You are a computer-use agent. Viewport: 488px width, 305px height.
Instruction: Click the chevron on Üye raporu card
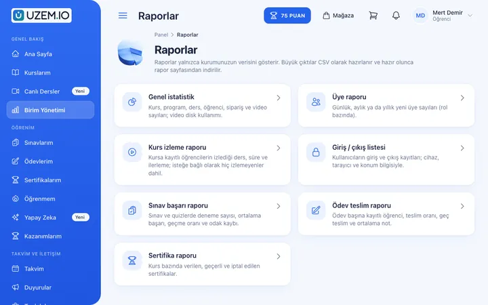462,98
